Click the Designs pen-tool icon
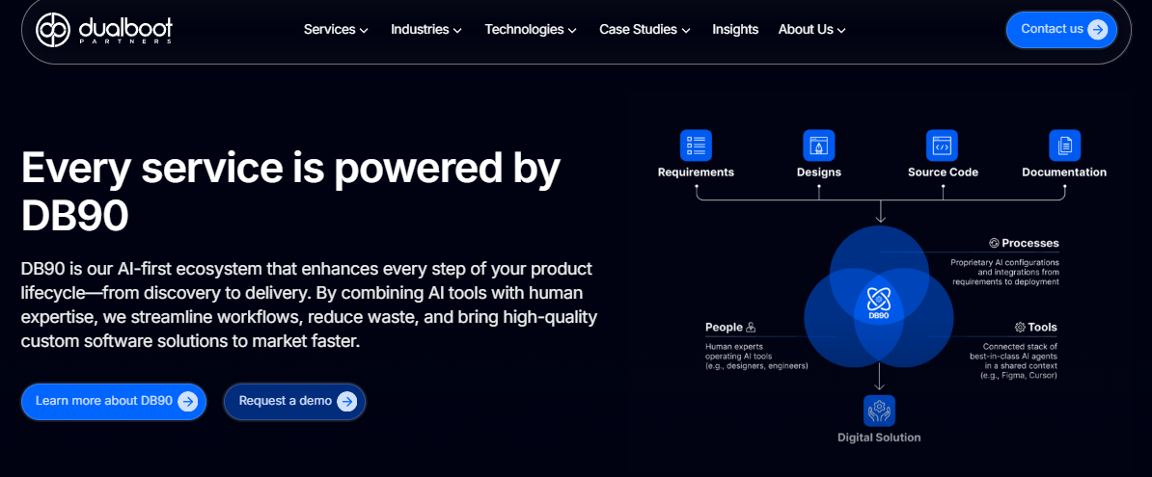Screen dimensions: 1152x477 [818, 146]
